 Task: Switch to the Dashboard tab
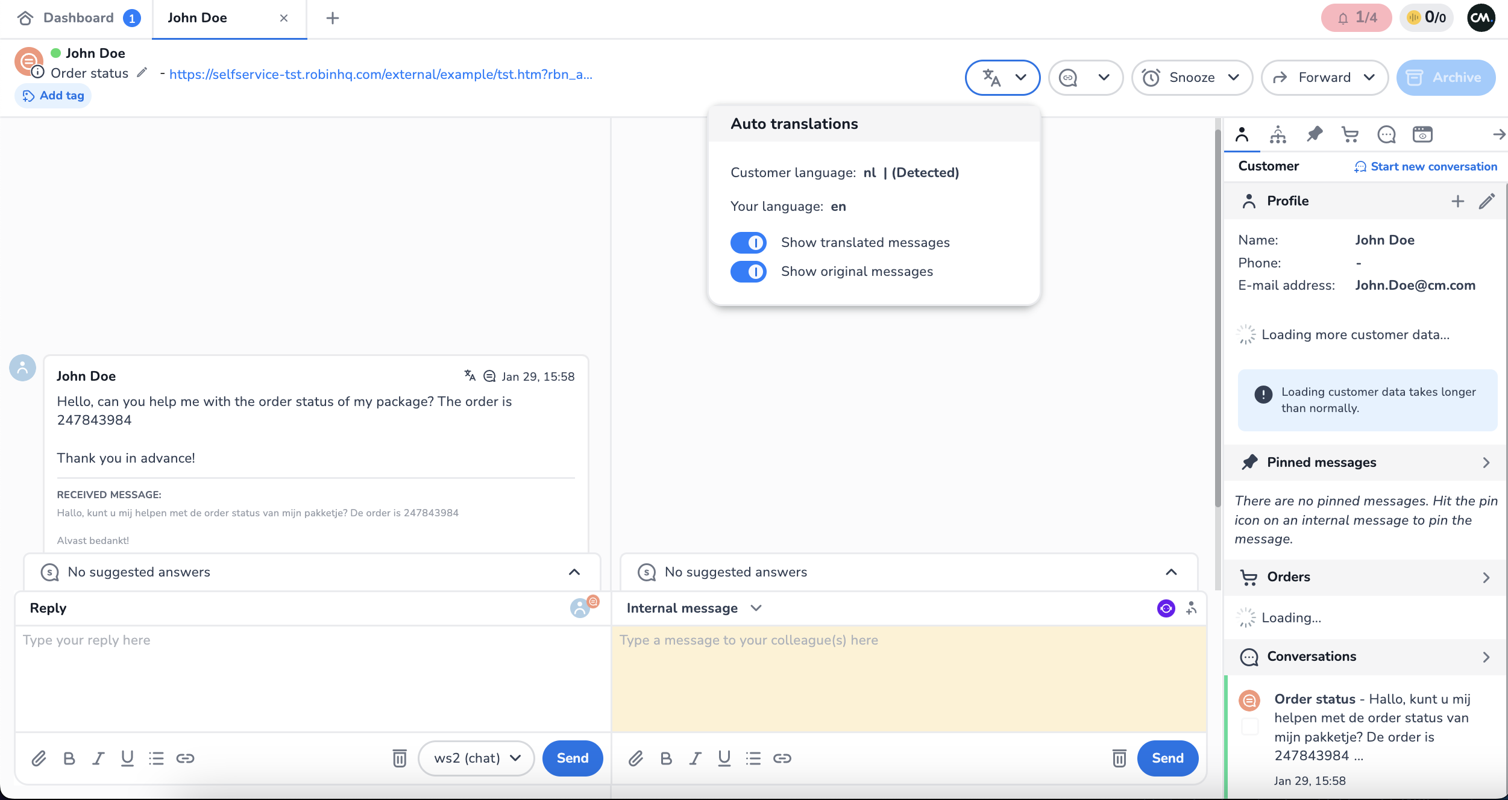78,18
